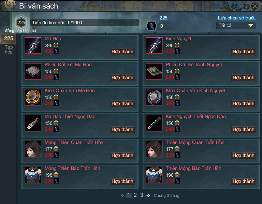Click the Thiên Mộng Bào·Trấn Hồn outfit icon

pyautogui.click(x=154, y=175)
